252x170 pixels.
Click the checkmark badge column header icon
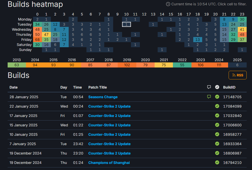(x=217, y=87)
